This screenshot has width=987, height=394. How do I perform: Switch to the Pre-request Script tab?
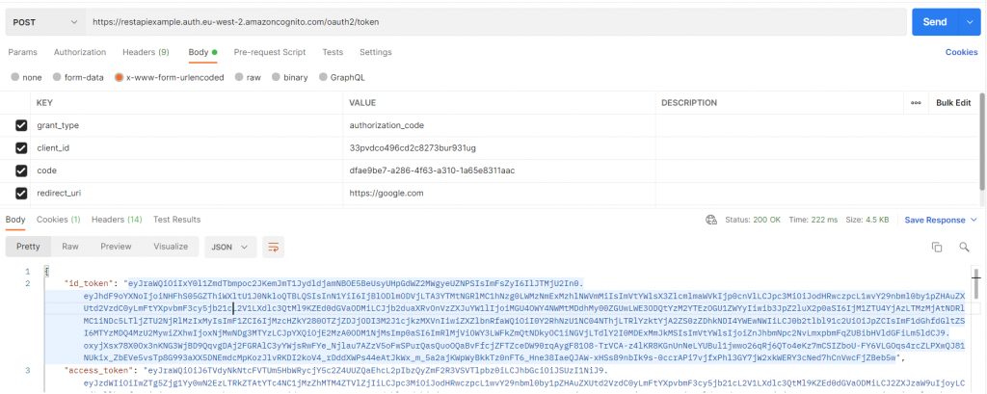tap(269, 52)
